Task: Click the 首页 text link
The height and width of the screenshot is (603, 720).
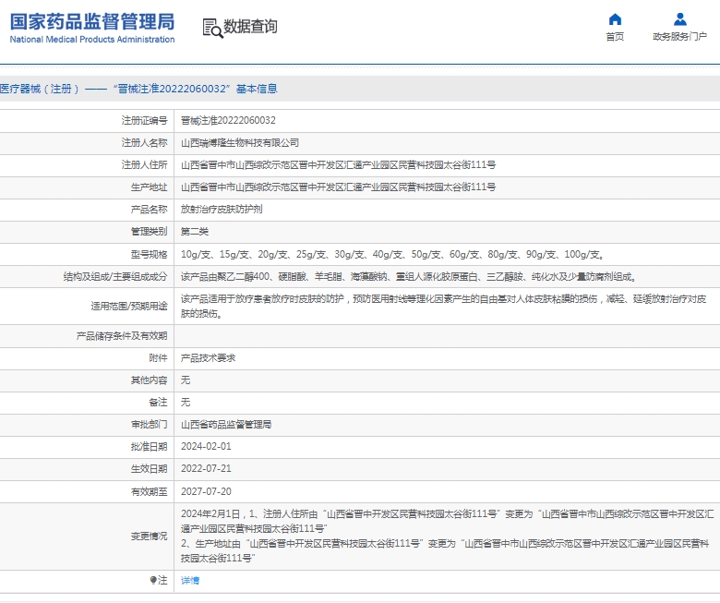Action: coord(615,36)
